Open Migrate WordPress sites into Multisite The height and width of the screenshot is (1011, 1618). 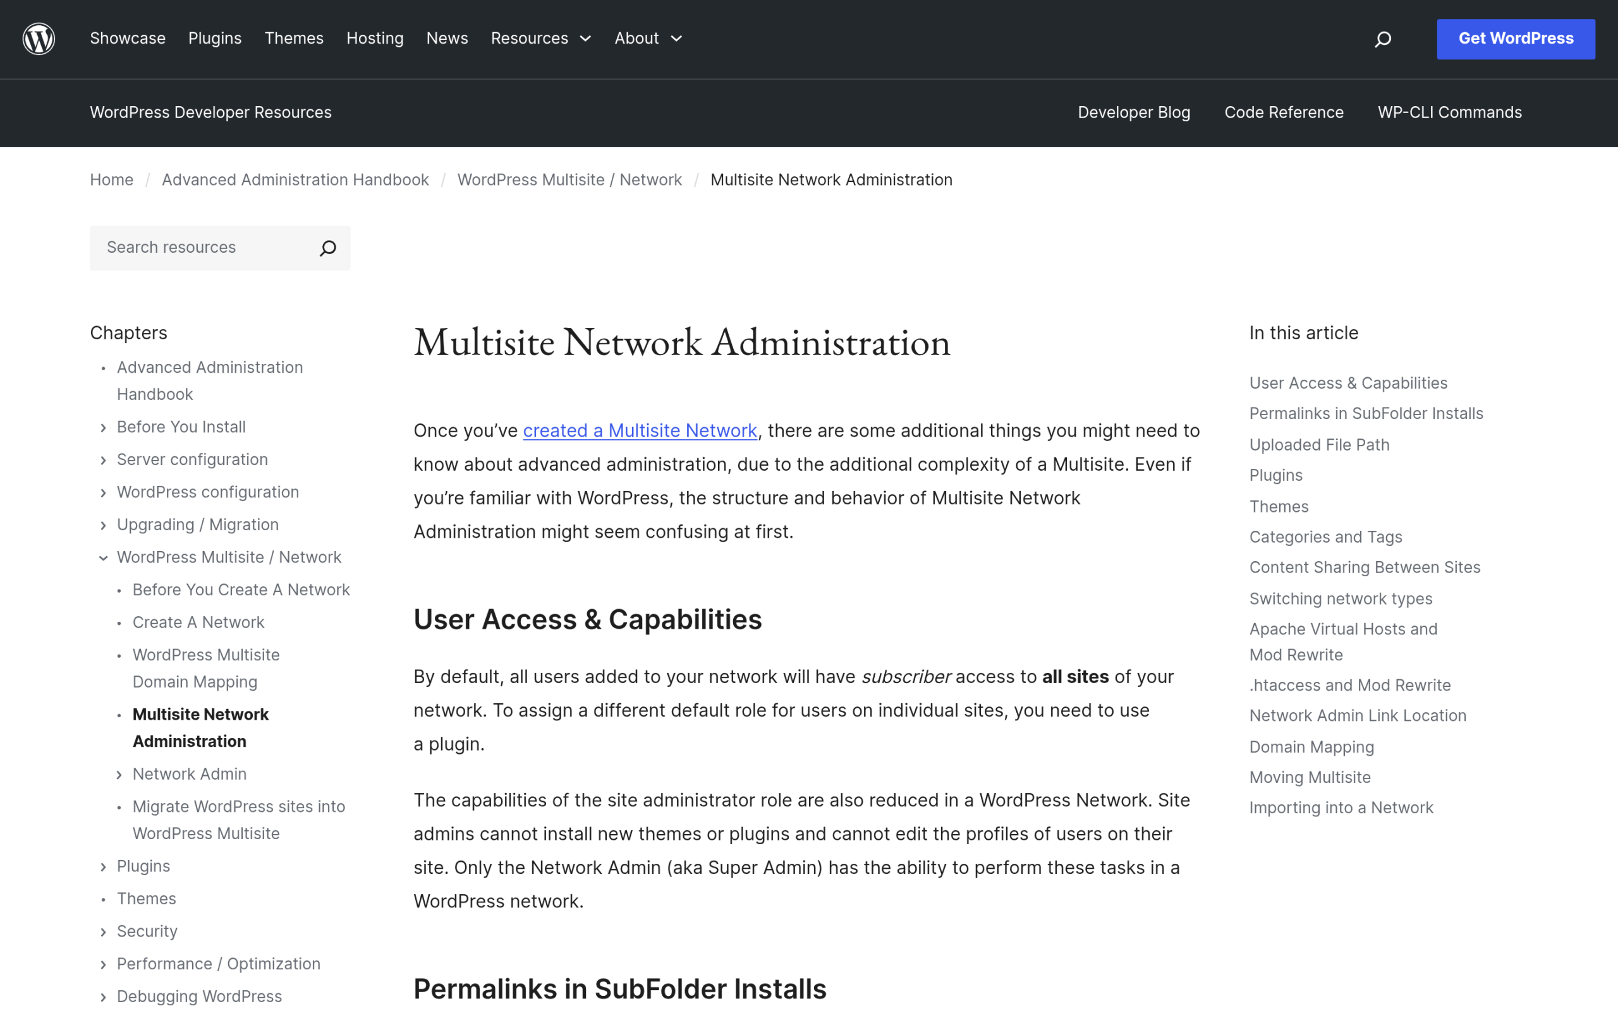[x=239, y=820]
